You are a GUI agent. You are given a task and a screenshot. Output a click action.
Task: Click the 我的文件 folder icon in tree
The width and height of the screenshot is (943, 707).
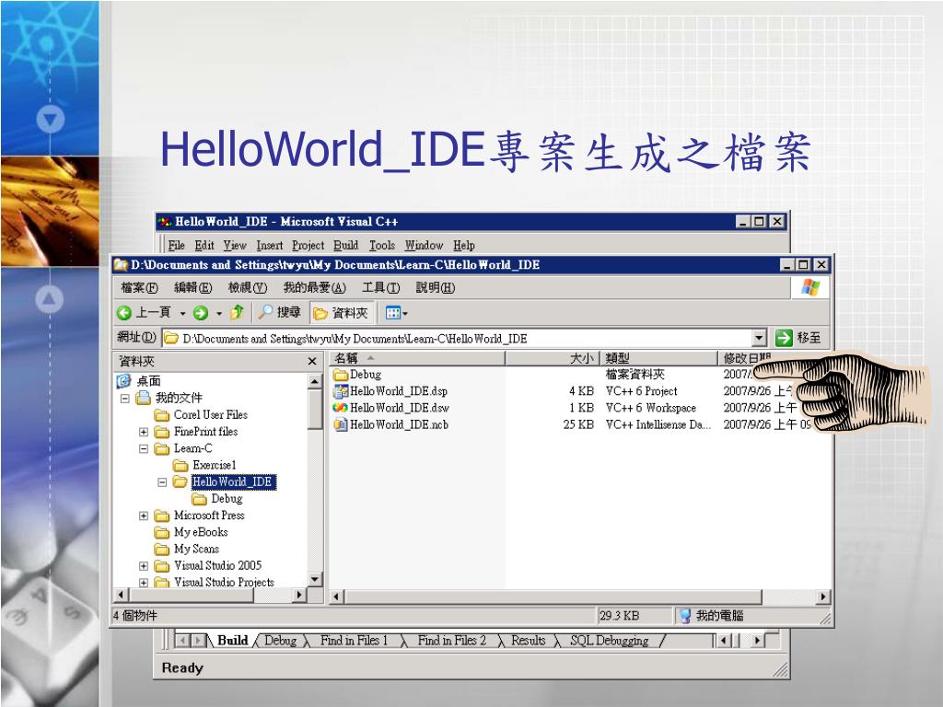pos(143,398)
